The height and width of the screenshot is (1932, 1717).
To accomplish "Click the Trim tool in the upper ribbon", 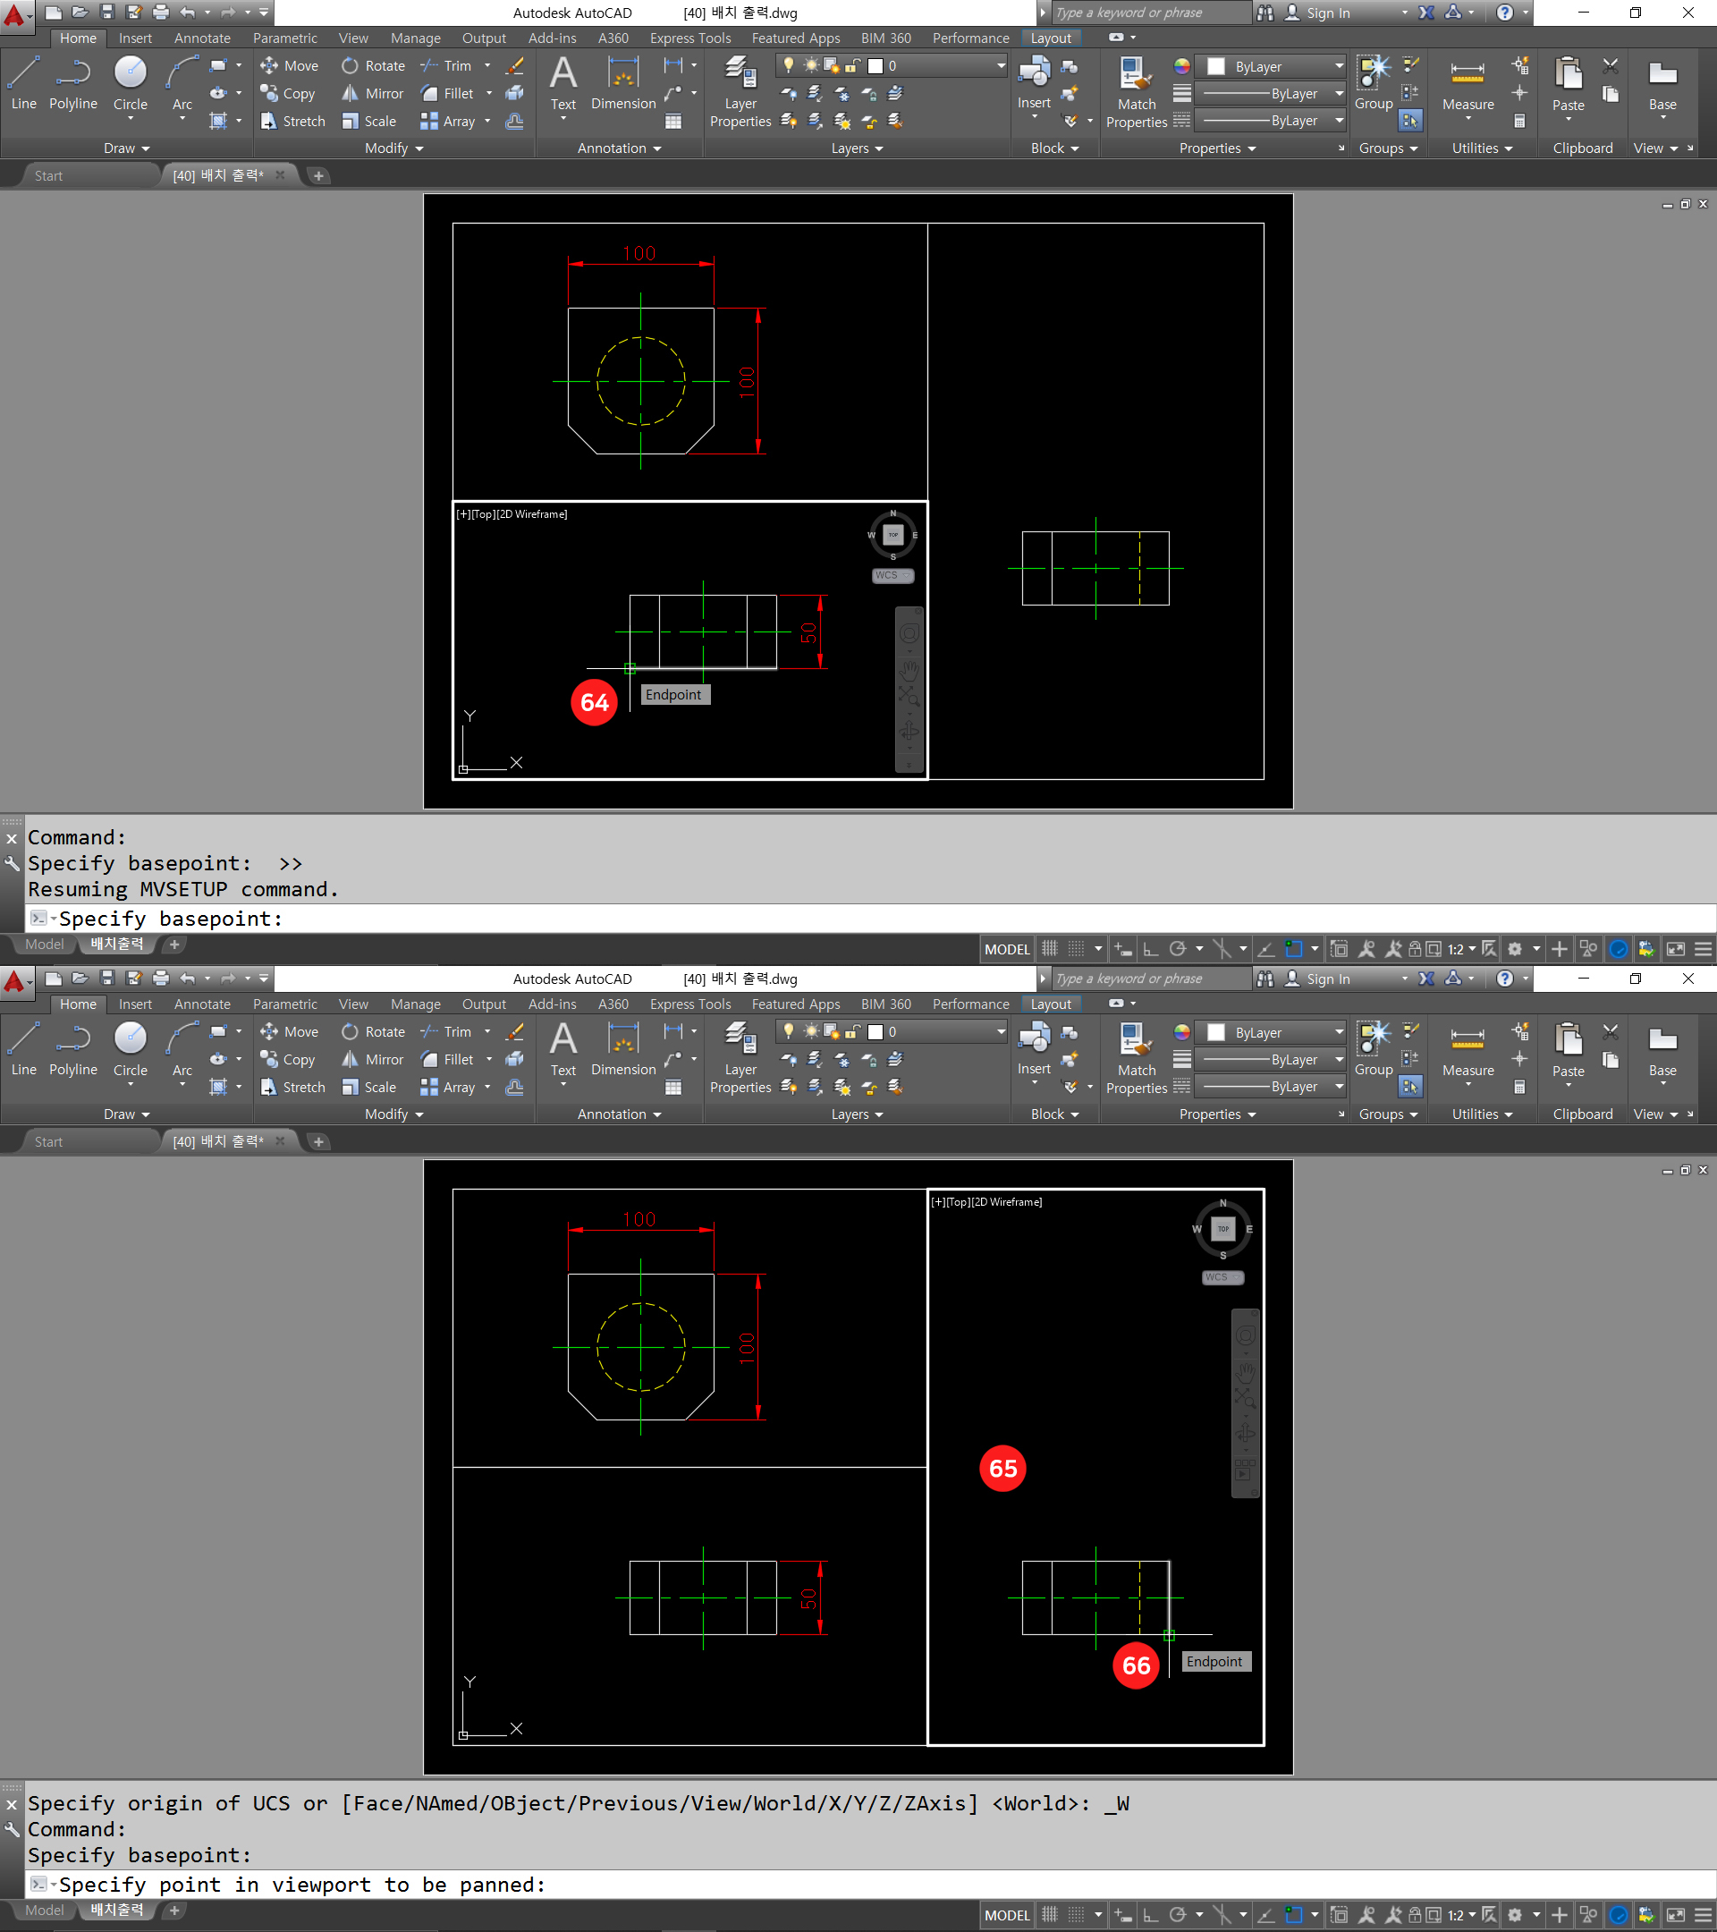I will click(x=446, y=65).
